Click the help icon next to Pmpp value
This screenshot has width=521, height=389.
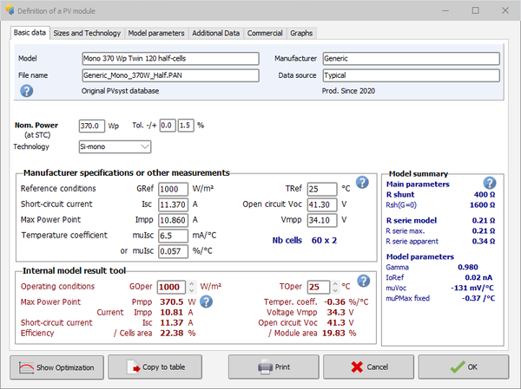[x=206, y=301]
